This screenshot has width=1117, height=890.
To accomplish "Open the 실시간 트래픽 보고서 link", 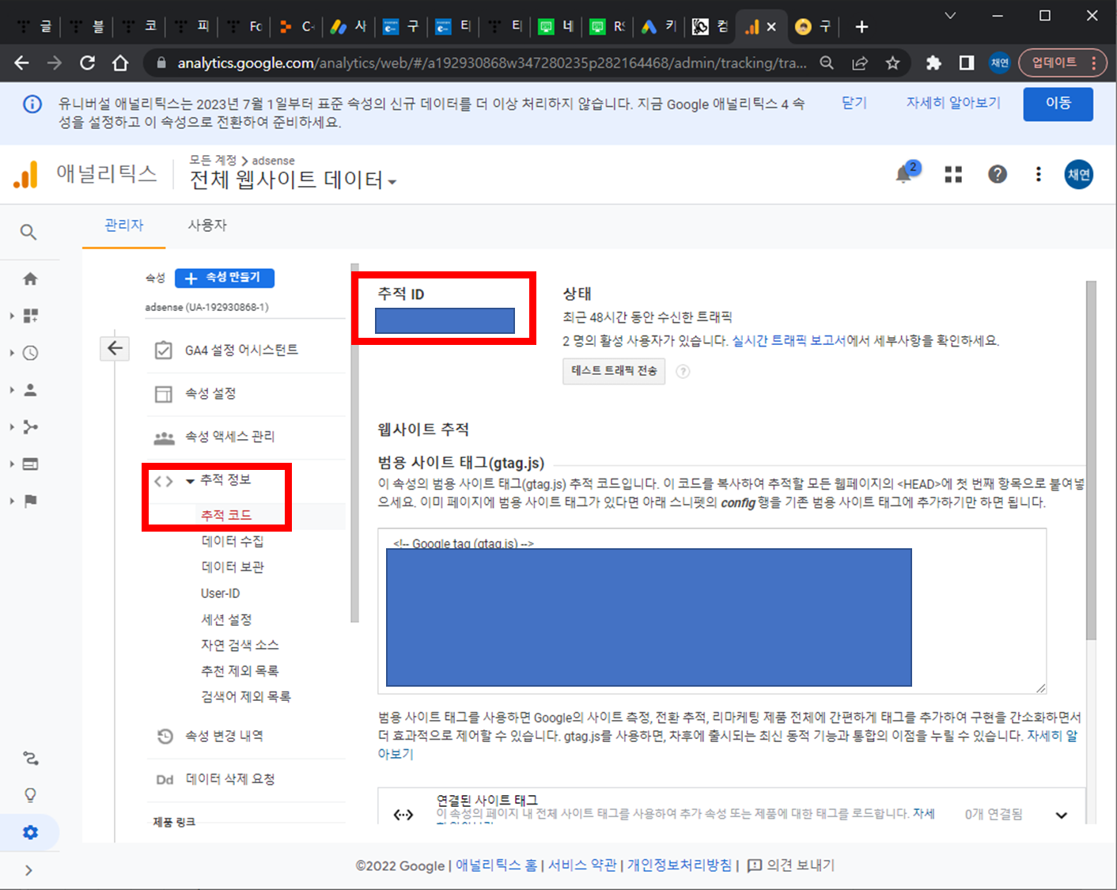I will pos(789,341).
